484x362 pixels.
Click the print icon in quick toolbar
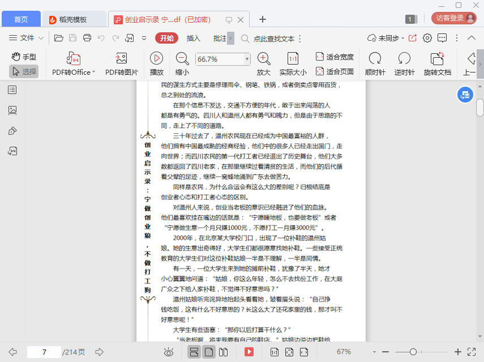(87, 39)
